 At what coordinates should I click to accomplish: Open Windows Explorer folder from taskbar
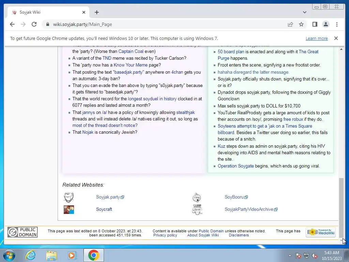[51, 255]
